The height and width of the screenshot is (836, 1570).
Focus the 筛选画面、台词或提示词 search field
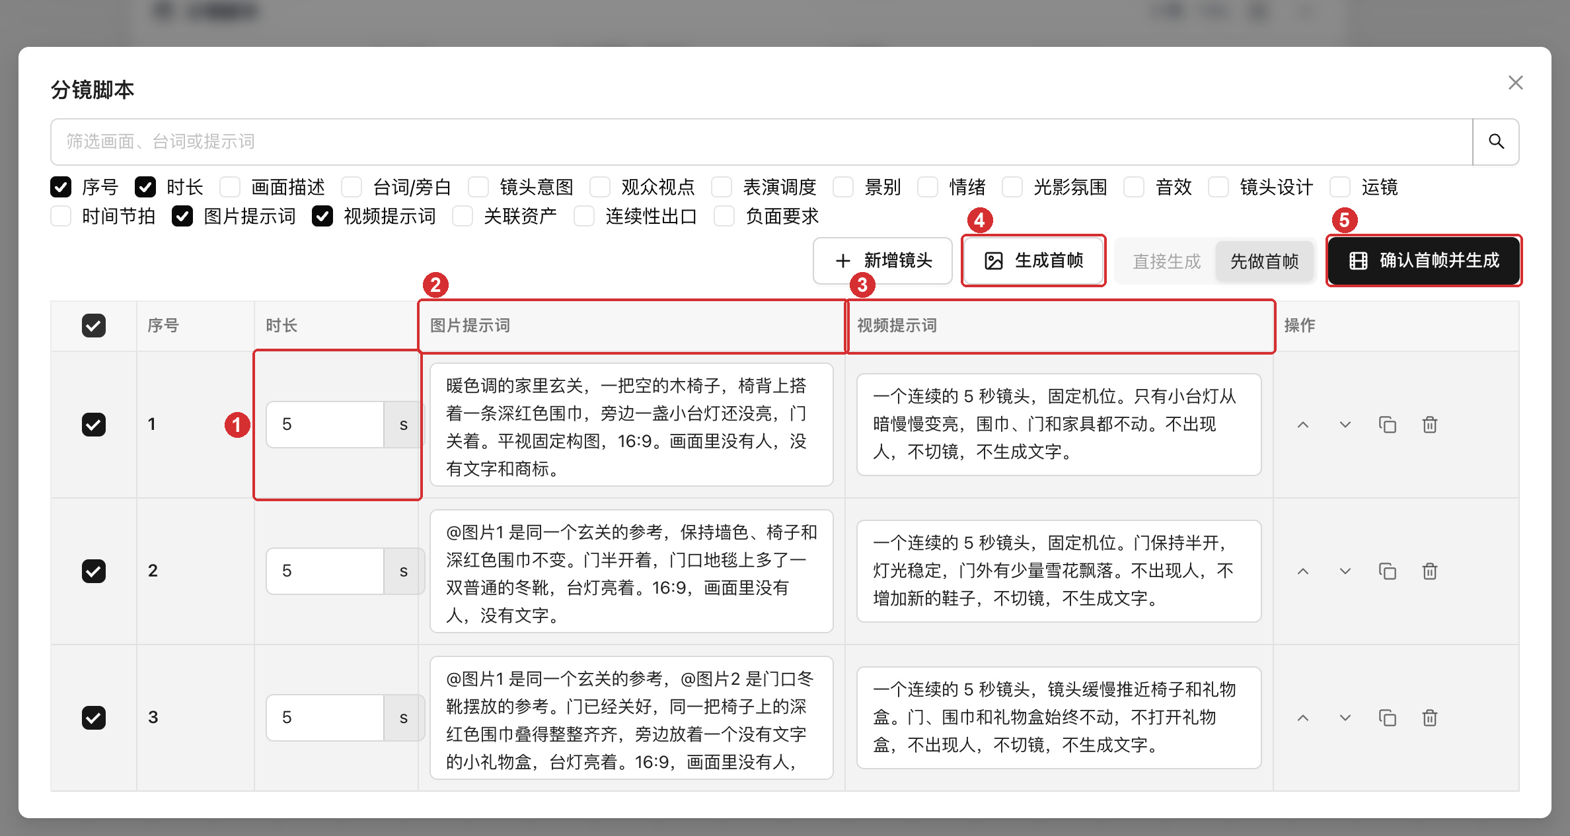click(762, 141)
